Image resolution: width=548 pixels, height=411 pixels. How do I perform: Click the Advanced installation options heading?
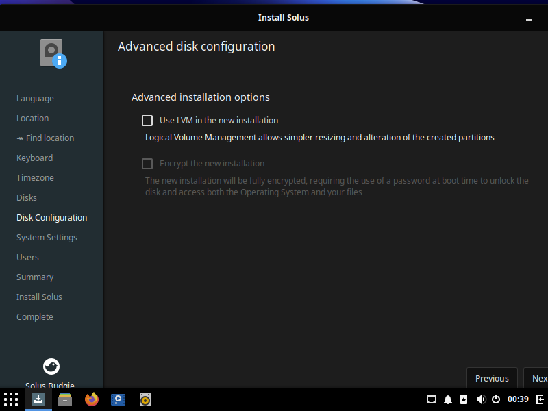point(201,97)
